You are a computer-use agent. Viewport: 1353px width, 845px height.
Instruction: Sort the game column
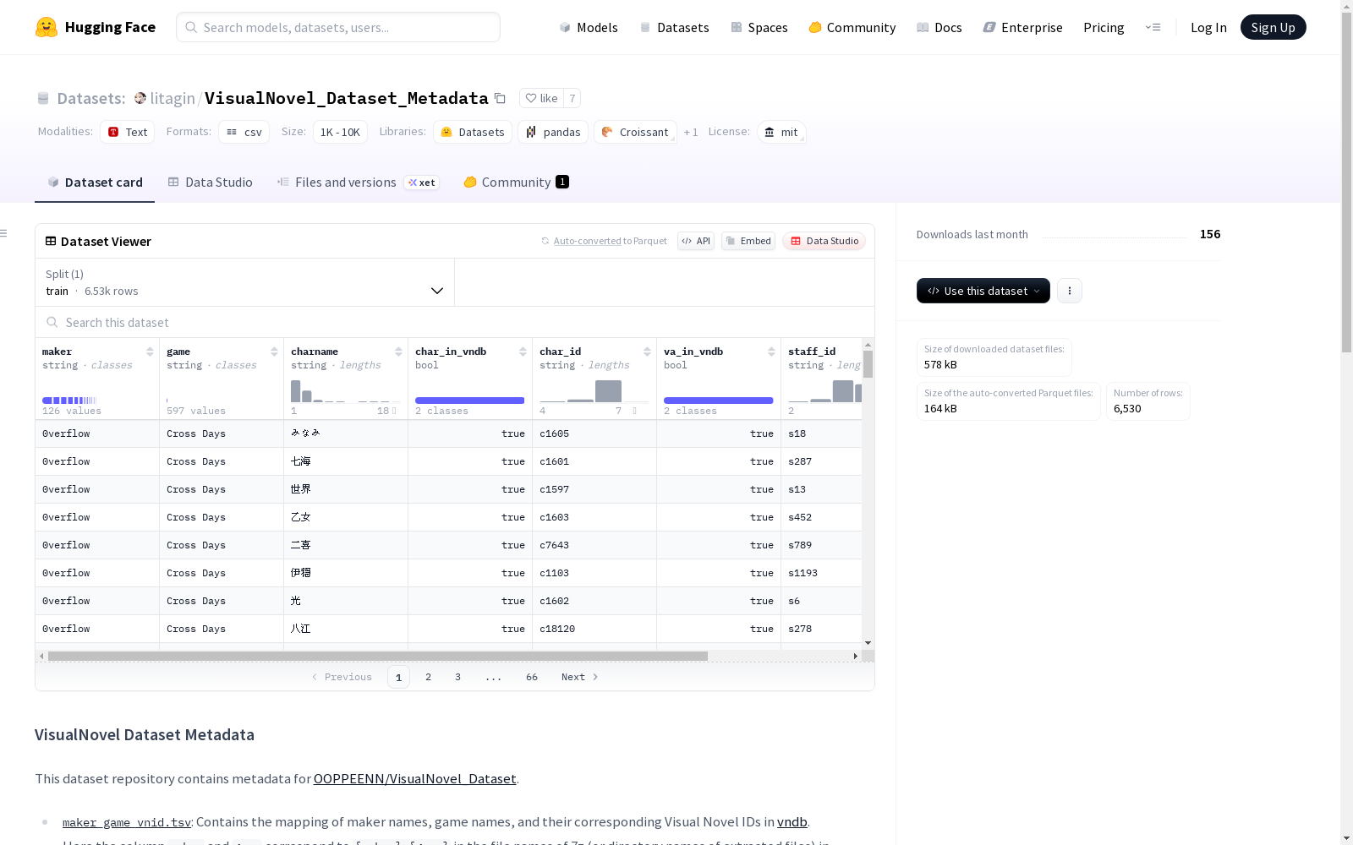[x=274, y=352]
